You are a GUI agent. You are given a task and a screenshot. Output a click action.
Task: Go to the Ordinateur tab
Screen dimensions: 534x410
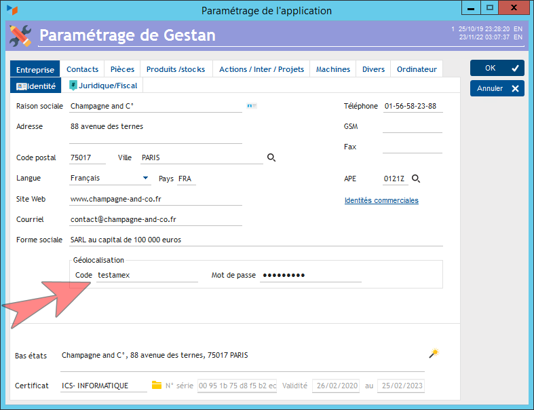417,69
